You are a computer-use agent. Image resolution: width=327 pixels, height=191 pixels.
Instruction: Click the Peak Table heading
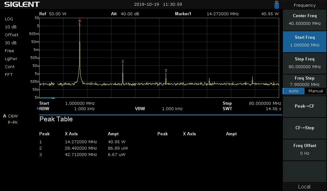tap(56, 119)
